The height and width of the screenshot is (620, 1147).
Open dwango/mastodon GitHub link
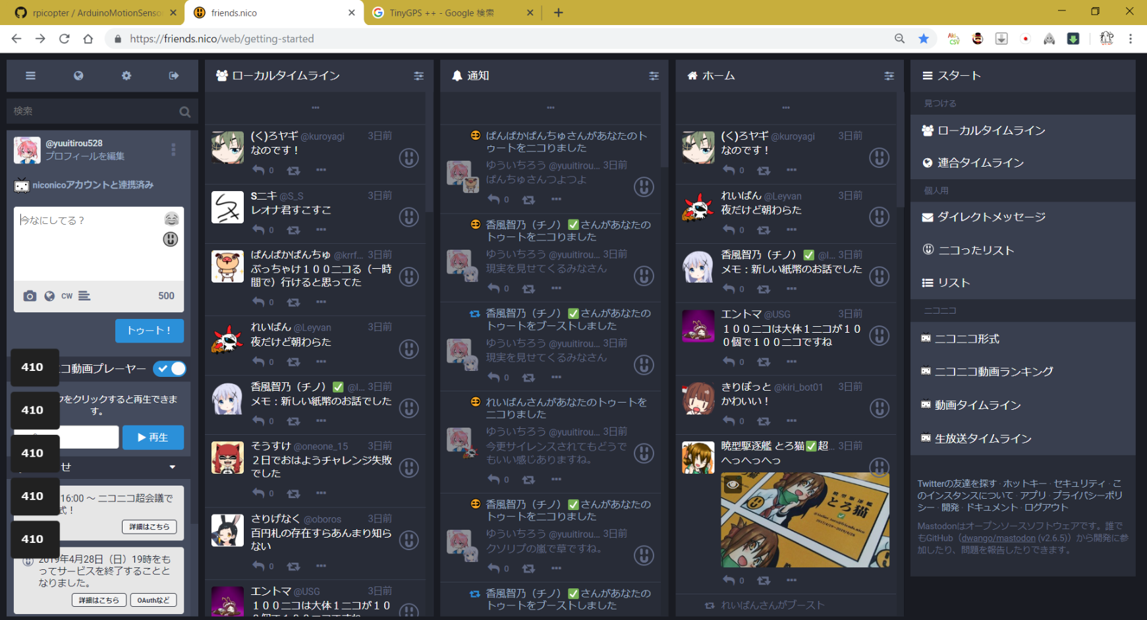998,538
